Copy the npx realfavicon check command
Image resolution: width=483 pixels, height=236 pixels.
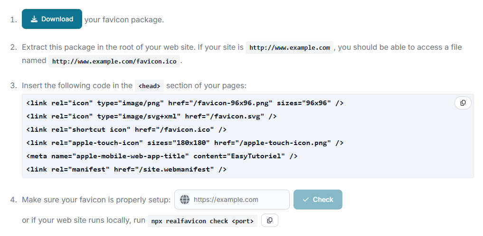tap(270, 220)
